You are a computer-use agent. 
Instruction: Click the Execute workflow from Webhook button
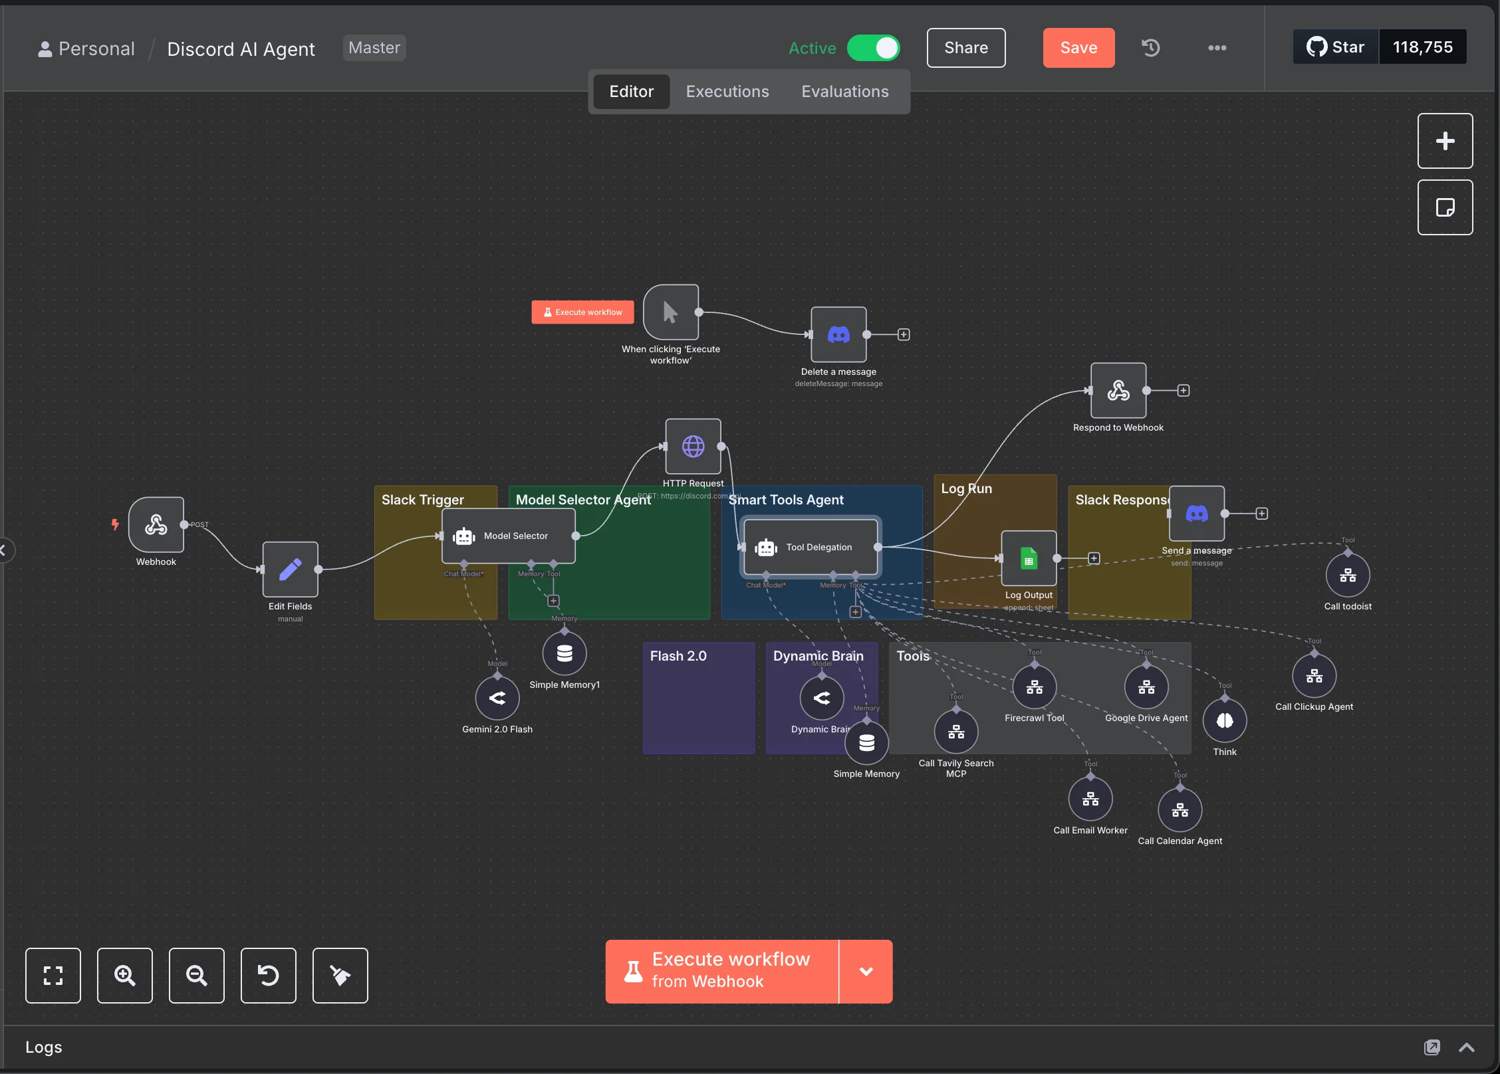722,972
